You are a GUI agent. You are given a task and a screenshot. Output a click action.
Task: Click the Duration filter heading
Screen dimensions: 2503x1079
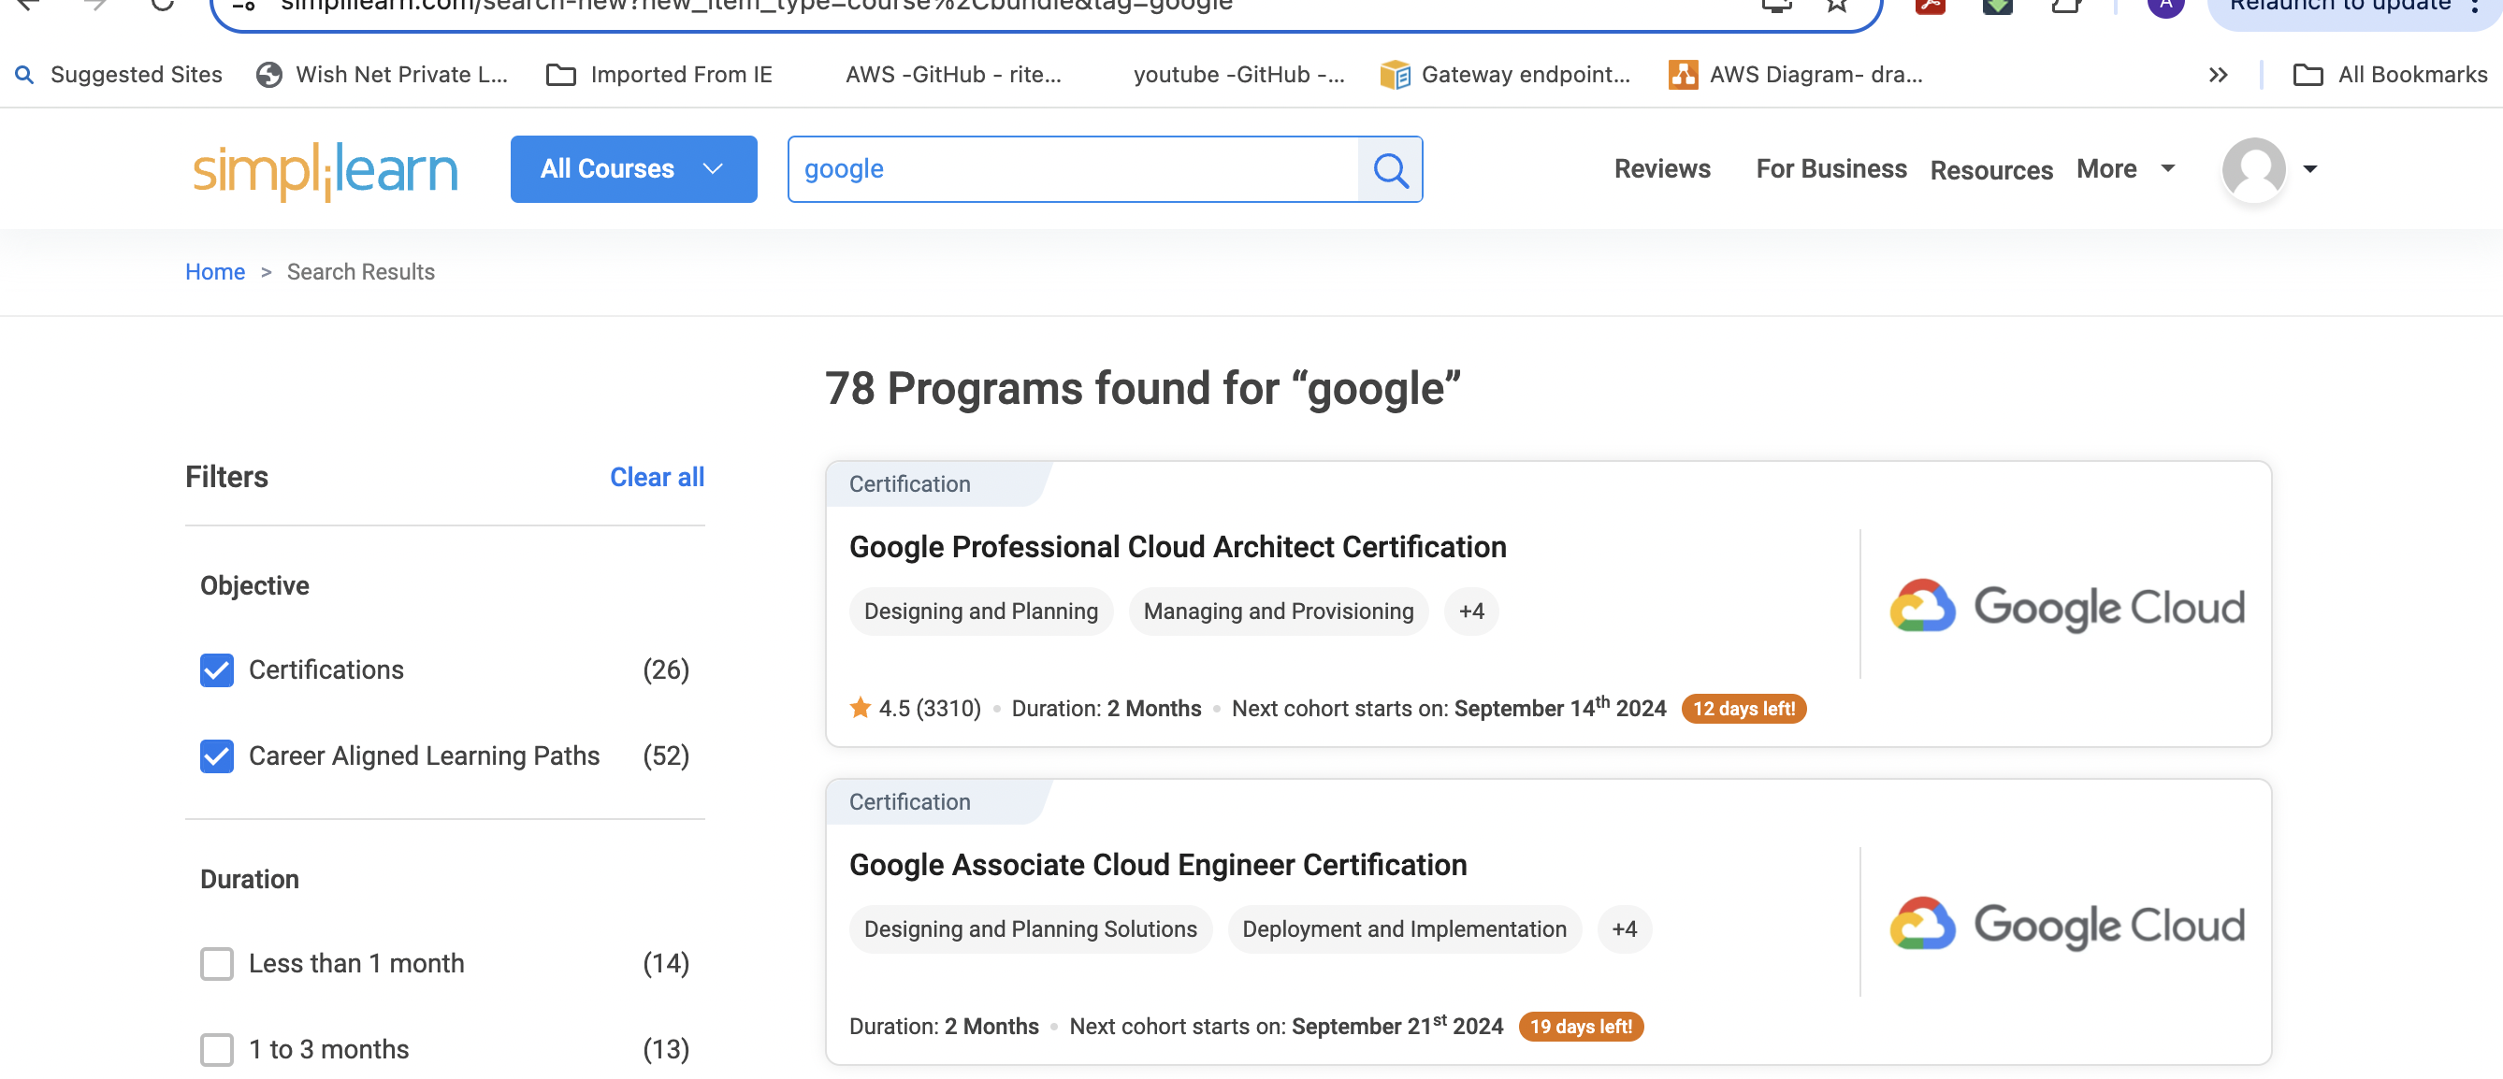tap(250, 879)
